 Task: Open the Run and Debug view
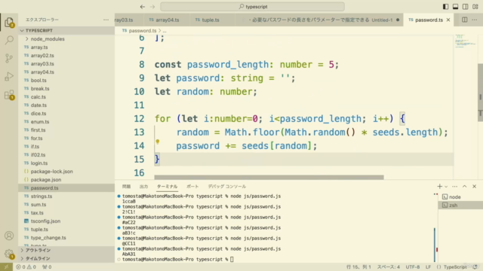coord(9,76)
